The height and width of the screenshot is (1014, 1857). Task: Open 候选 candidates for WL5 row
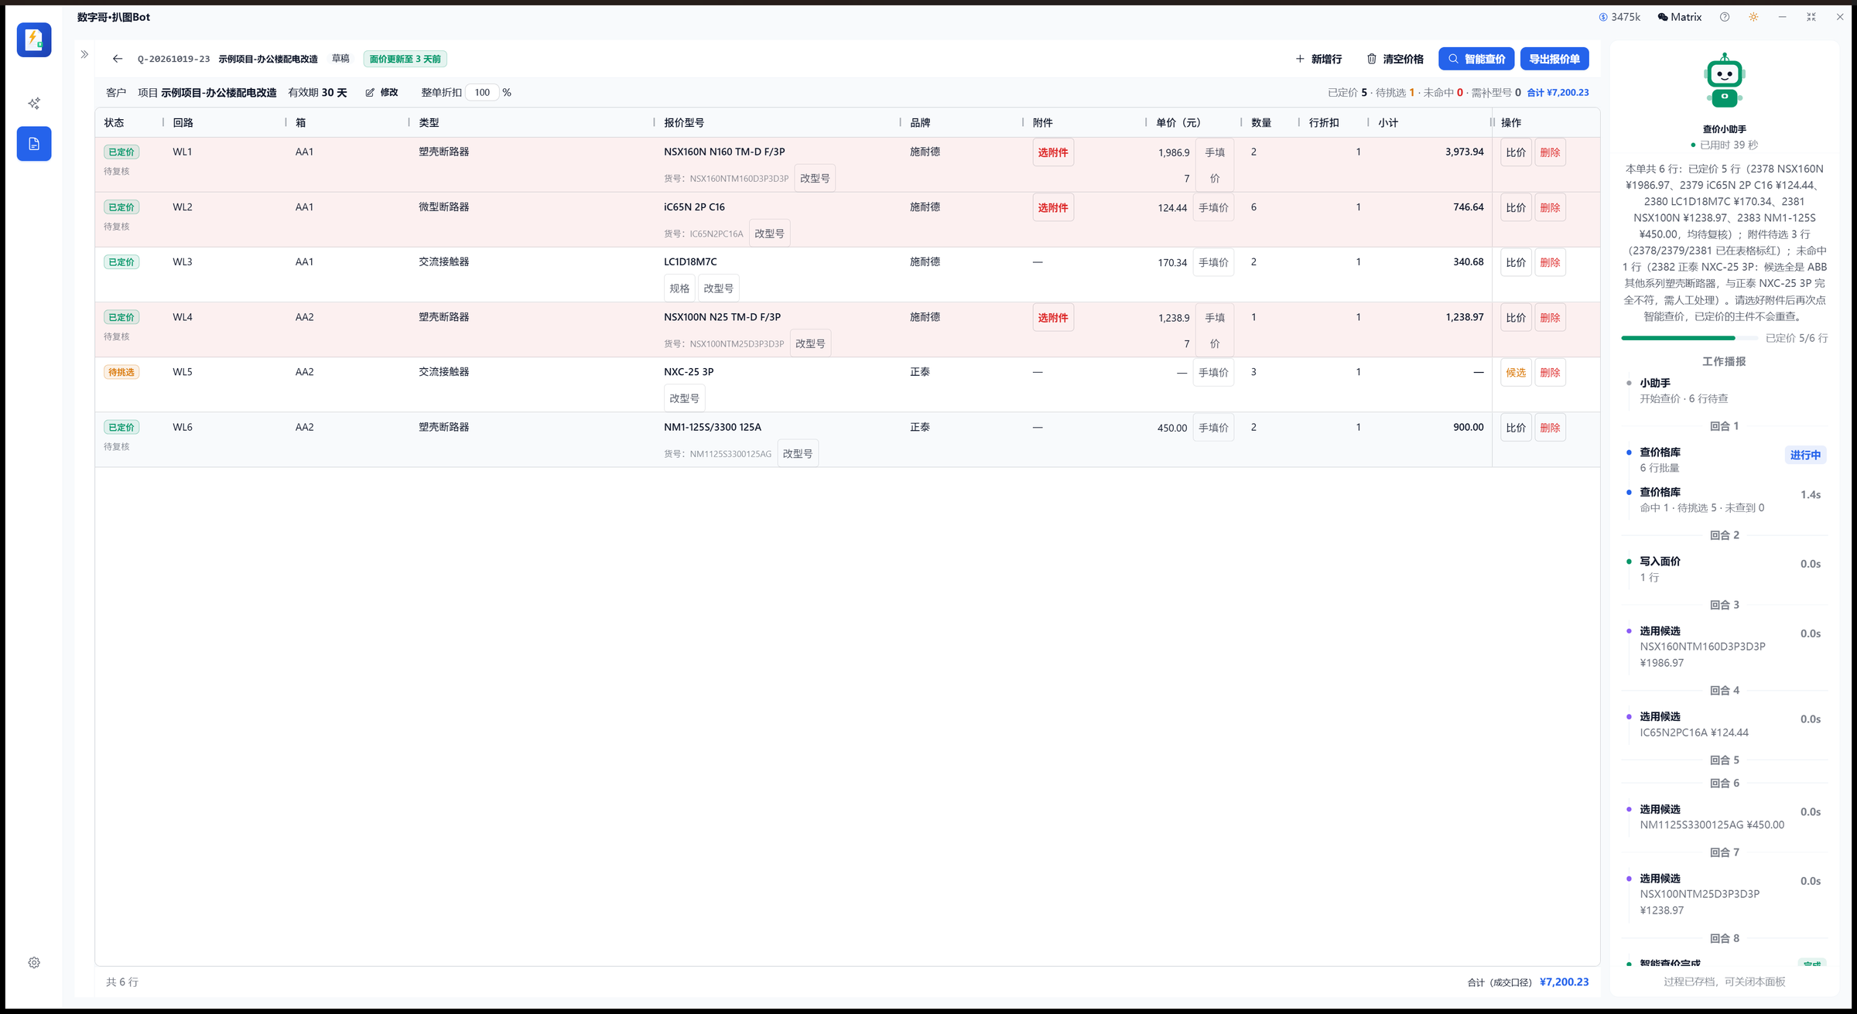(x=1516, y=373)
